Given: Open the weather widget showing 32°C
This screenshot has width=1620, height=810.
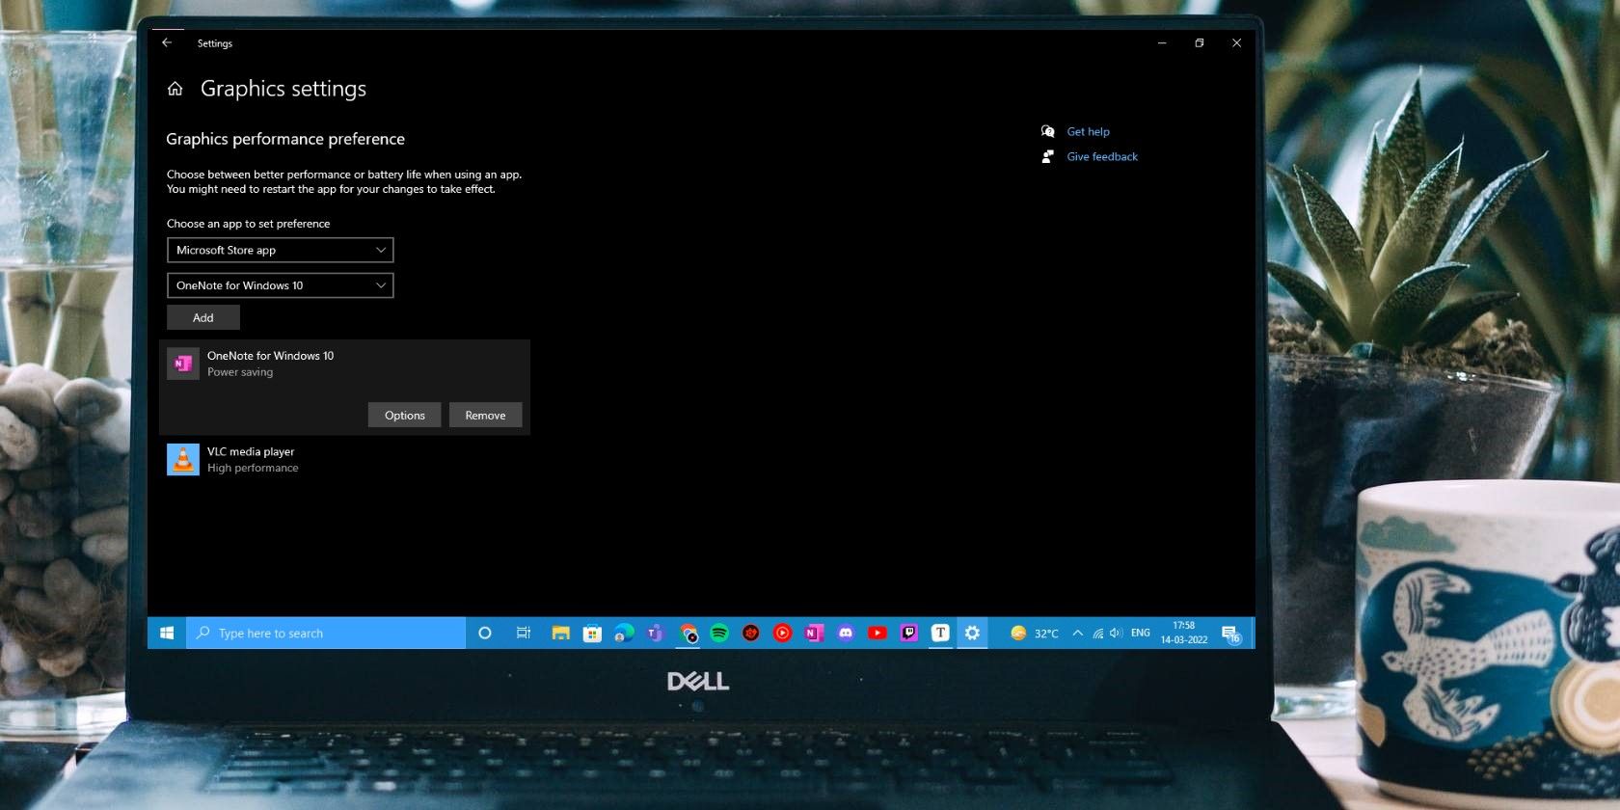Looking at the screenshot, I should click(1034, 633).
